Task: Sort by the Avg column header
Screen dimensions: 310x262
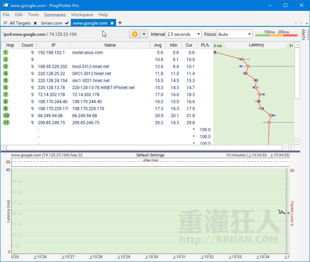Action: (158, 45)
